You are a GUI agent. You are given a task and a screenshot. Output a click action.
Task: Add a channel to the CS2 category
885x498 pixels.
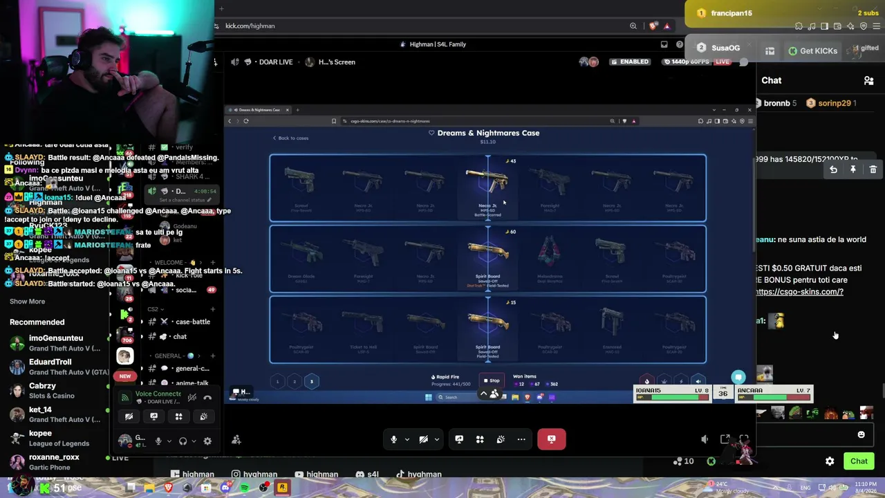[212, 309]
